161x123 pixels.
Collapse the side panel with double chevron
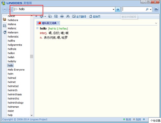[x=36, y=16]
